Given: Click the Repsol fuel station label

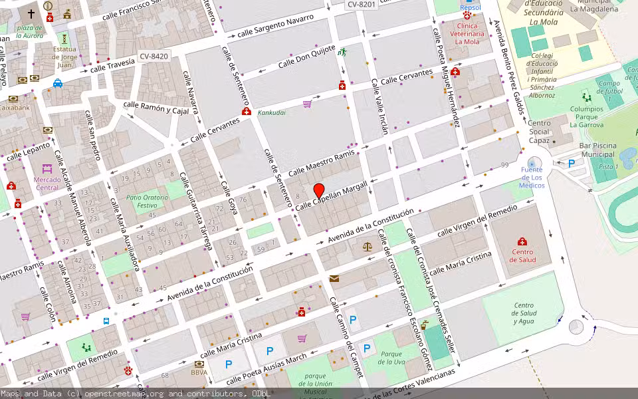Looking at the screenshot, I should point(471,7).
